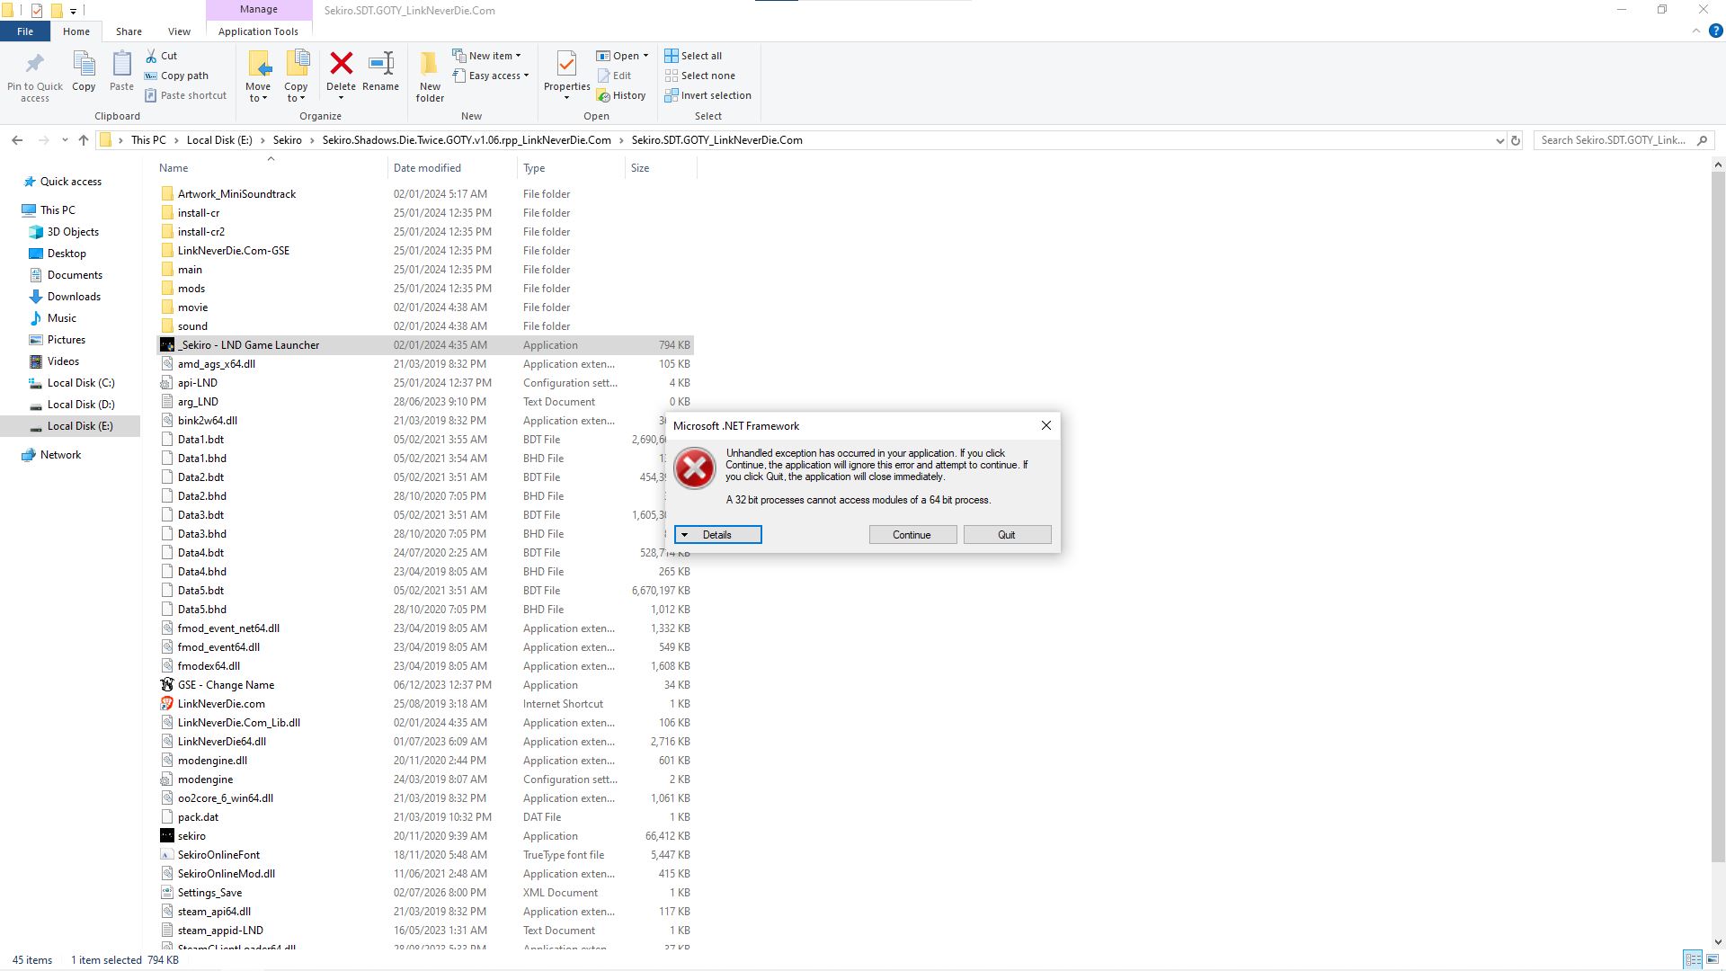Open the Move to dropdown
This screenshot has height=971, width=1726.
(258, 93)
